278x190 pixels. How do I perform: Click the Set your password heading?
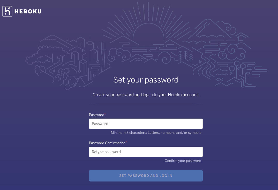click(146, 80)
